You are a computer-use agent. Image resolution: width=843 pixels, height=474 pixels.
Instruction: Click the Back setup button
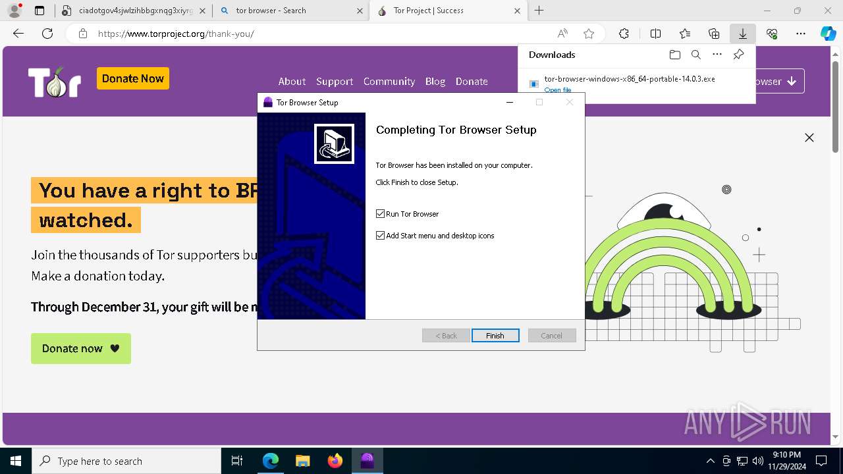(x=446, y=336)
